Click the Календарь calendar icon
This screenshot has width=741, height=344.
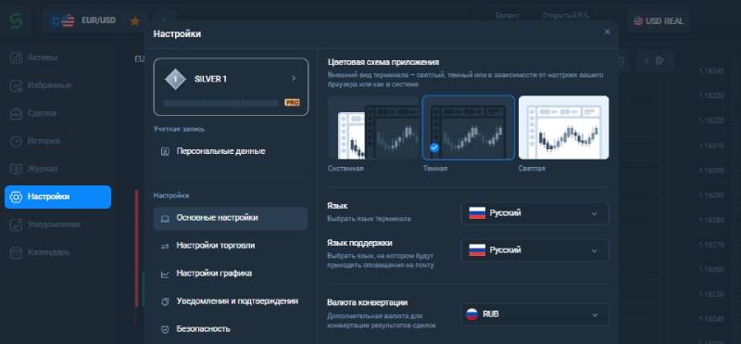point(16,253)
